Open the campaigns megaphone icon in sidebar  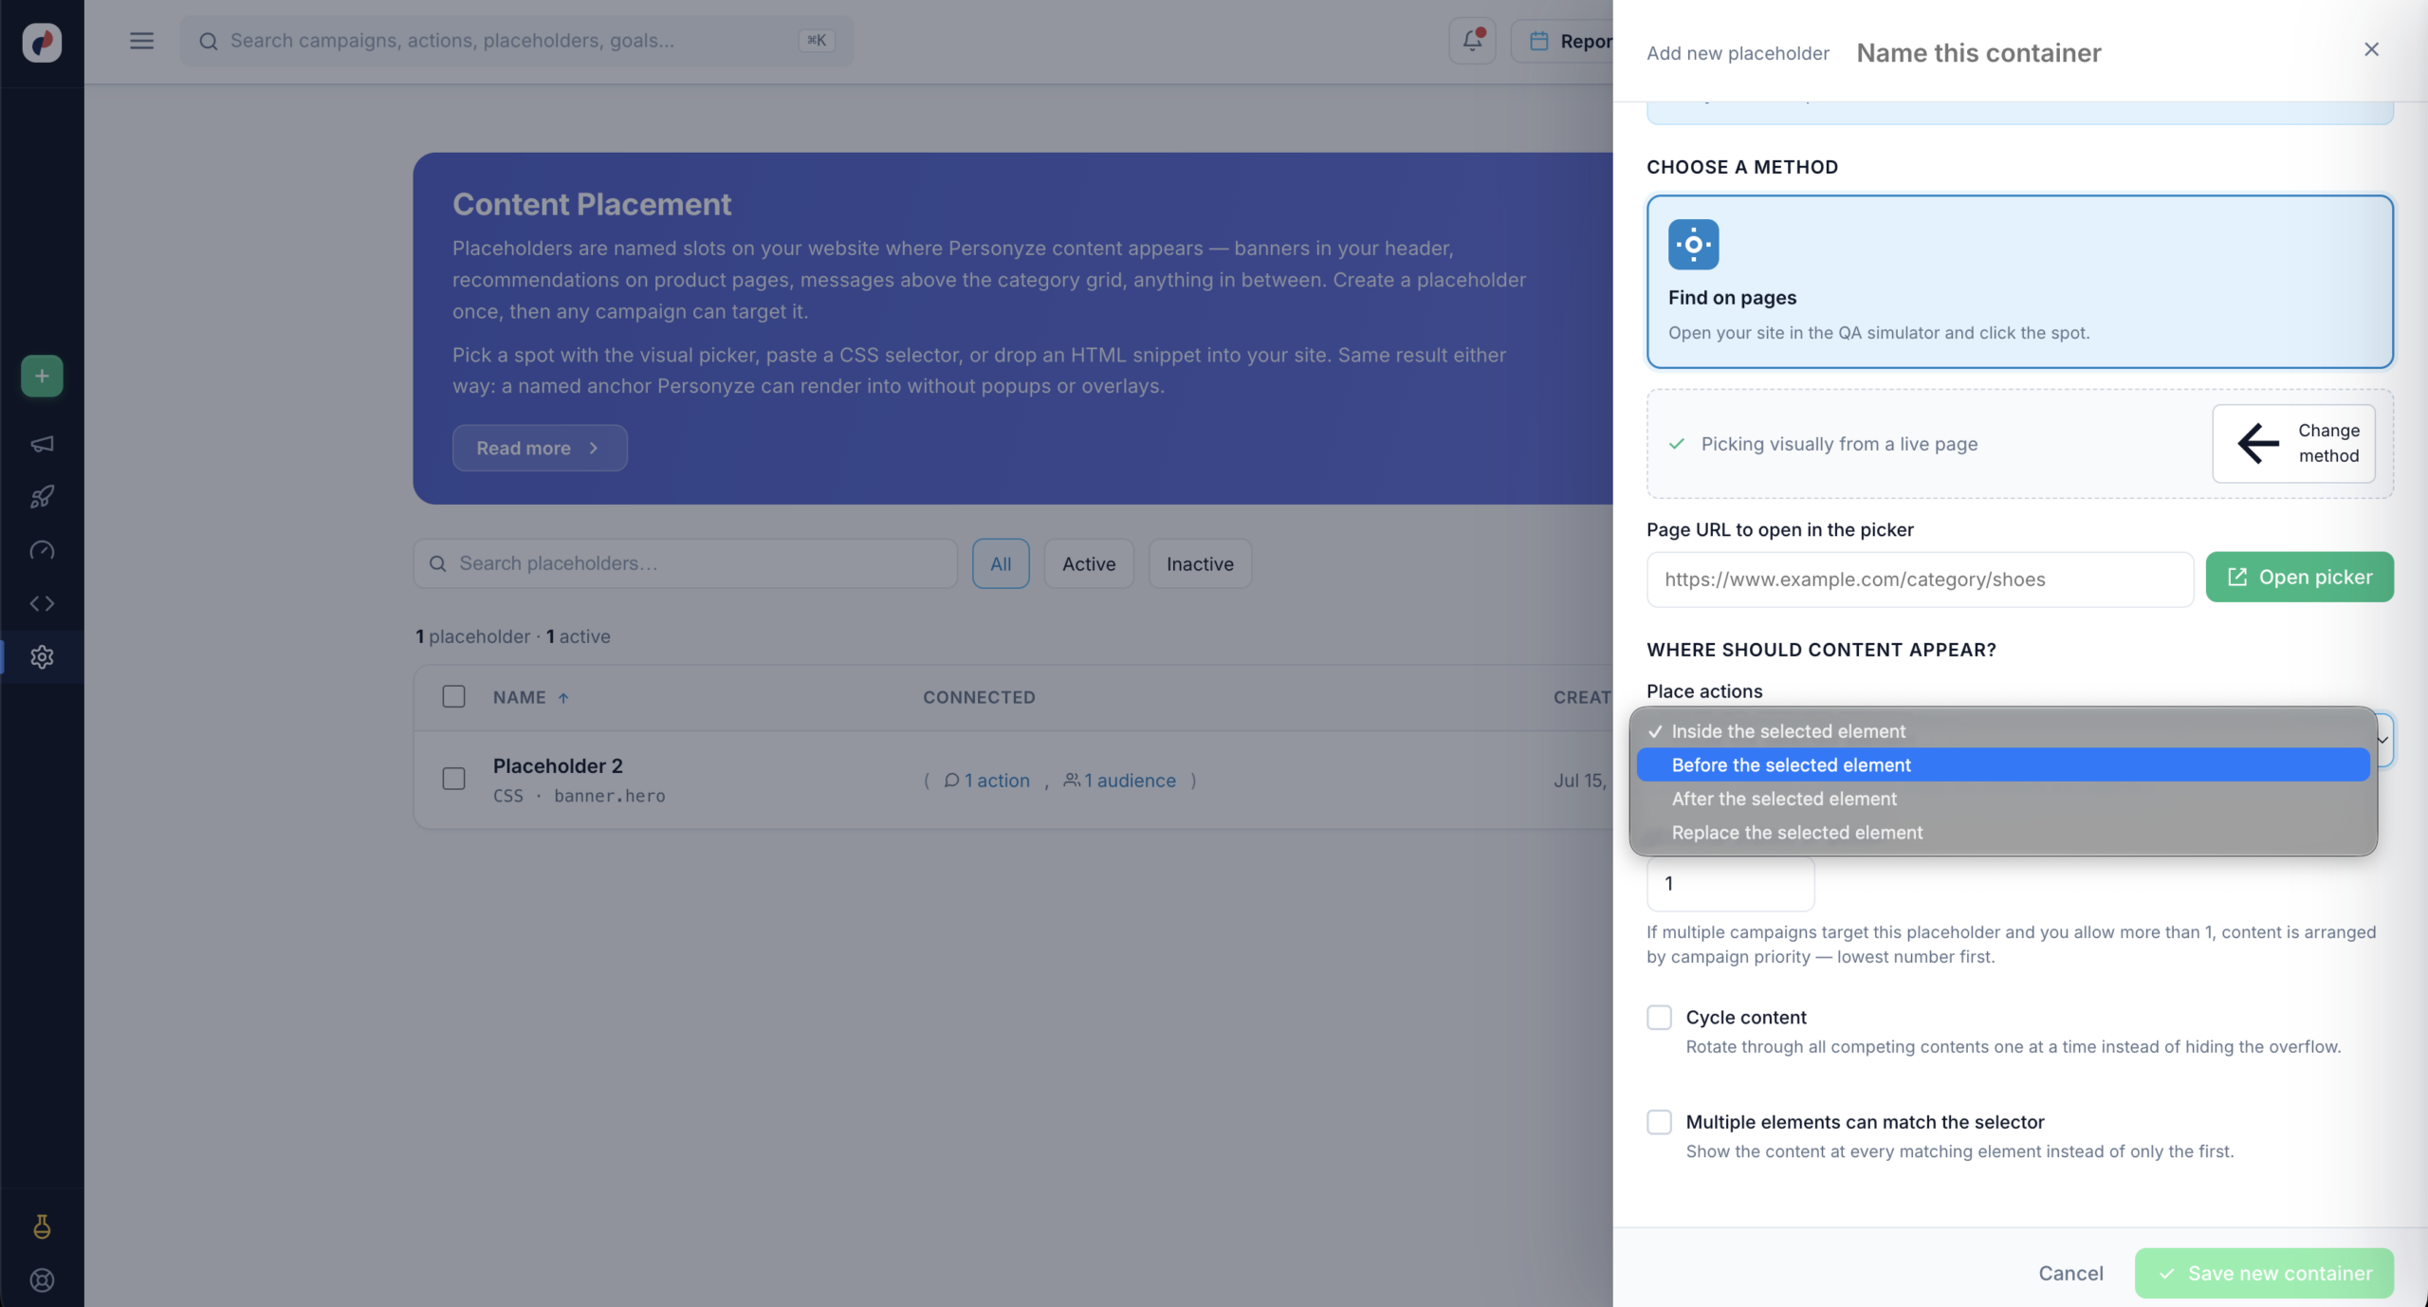42,444
